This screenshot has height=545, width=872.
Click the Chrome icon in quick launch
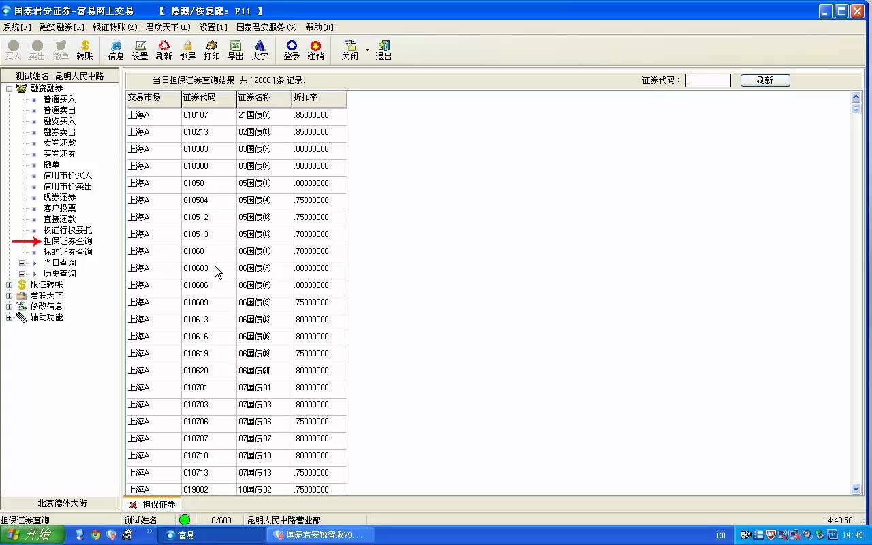click(95, 535)
